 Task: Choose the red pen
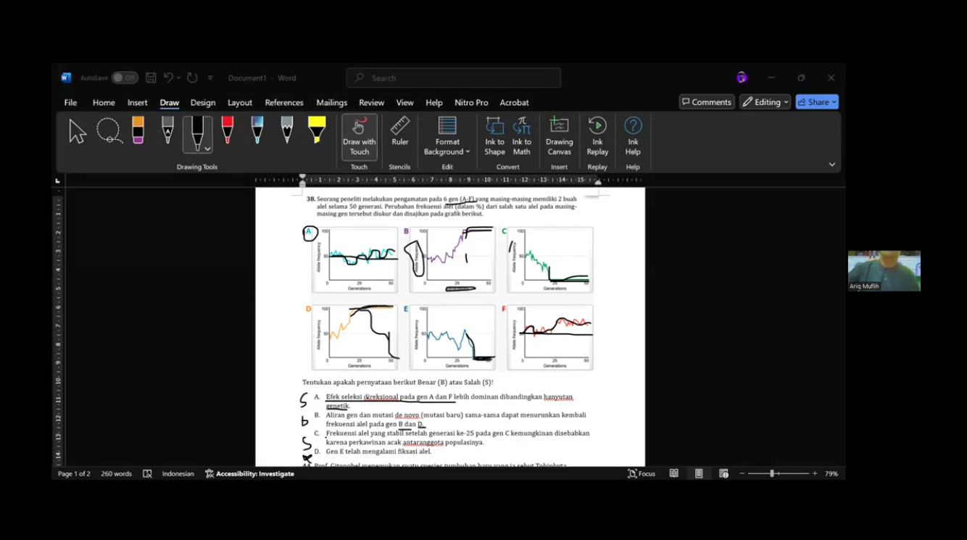pos(227,130)
